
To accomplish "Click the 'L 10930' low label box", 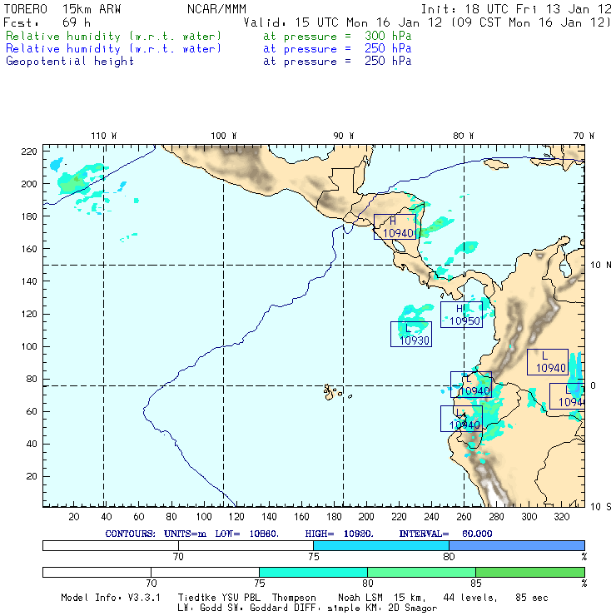I will pyautogui.click(x=411, y=335).
